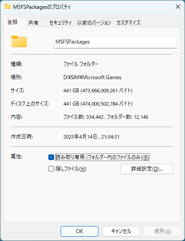Image resolution: width=185 pixels, height=241 pixels.
Task: Click the OK button
Action: point(80,231)
